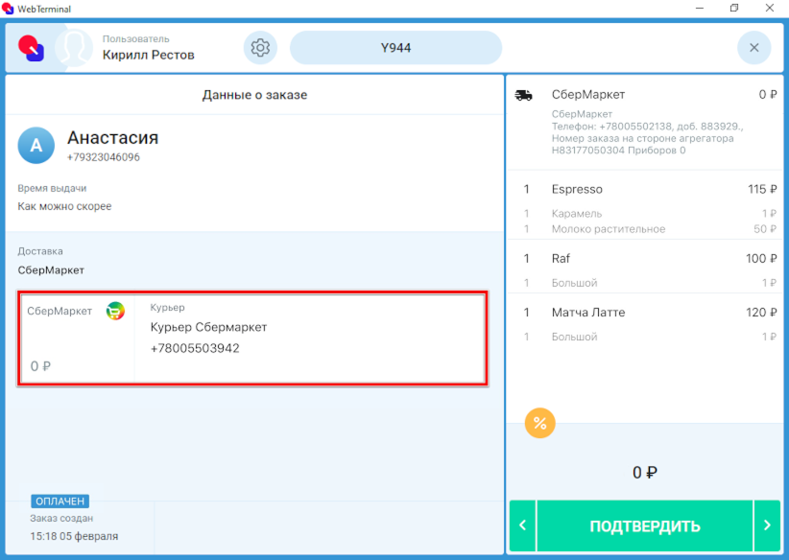Image resolution: width=789 pixels, height=560 pixels.
Task: Restore down the WebTerminal window
Action: point(734,8)
